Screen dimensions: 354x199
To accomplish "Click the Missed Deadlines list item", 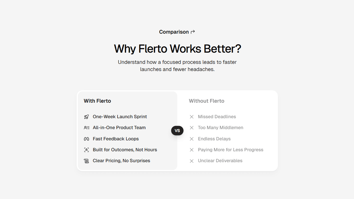I will tap(217, 117).
